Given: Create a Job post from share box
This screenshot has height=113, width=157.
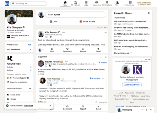Looking at the screenshot, I should (53, 22).
